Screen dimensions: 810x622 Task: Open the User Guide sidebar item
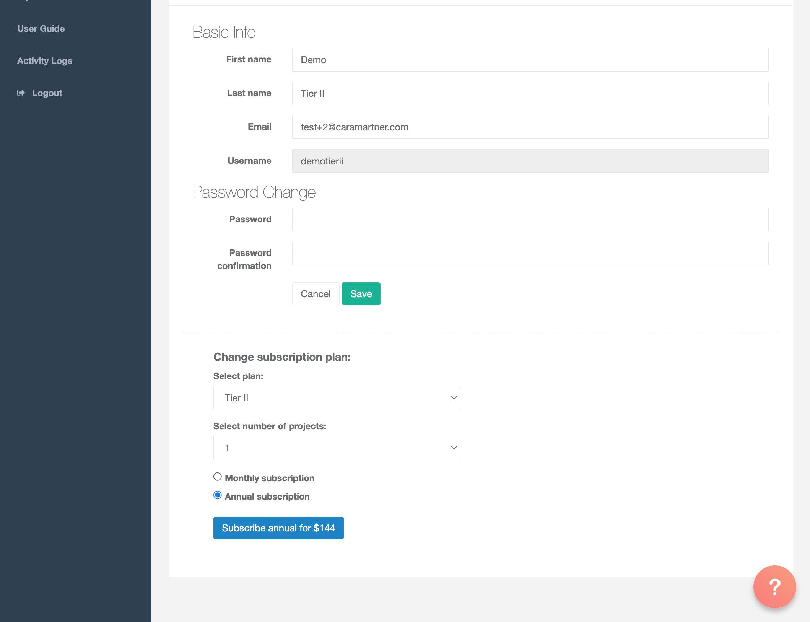(41, 29)
